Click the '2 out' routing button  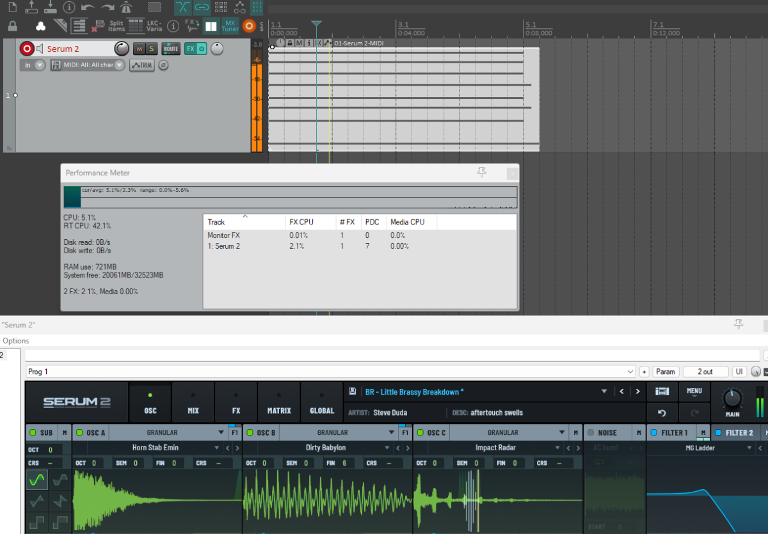pos(705,372)
